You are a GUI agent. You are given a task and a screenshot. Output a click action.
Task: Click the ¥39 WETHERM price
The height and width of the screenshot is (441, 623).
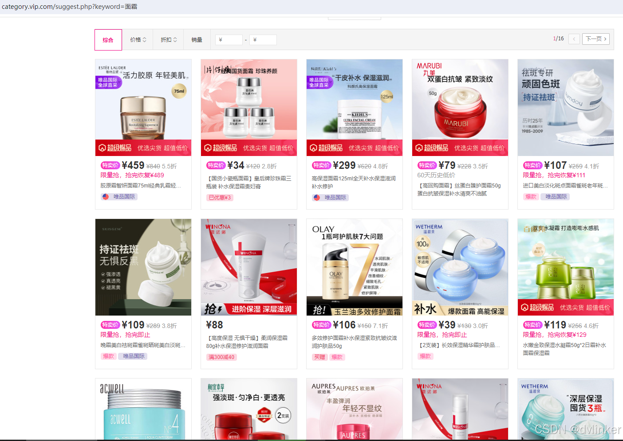point(447,325)
